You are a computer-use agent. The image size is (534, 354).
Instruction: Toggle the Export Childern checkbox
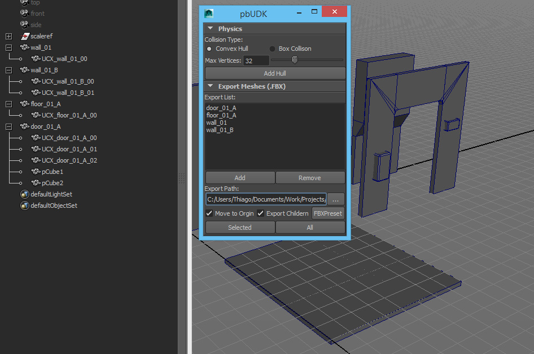261,213
